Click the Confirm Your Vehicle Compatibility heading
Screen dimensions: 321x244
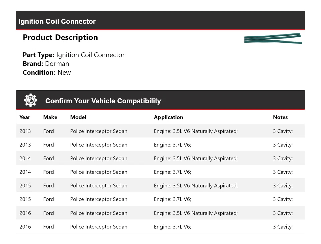pos(103,101)
